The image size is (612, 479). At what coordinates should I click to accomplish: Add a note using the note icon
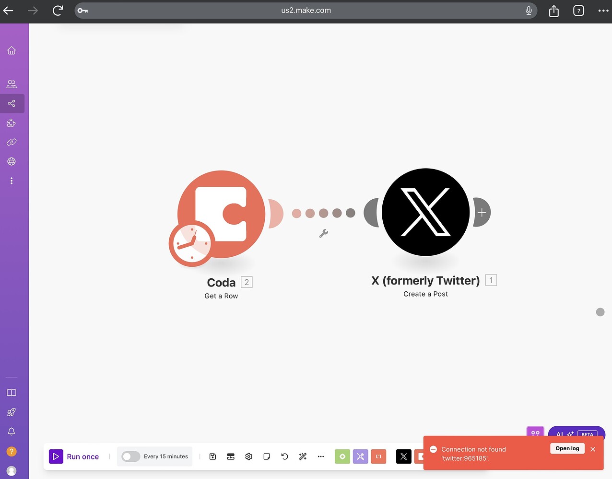(267, 456)
